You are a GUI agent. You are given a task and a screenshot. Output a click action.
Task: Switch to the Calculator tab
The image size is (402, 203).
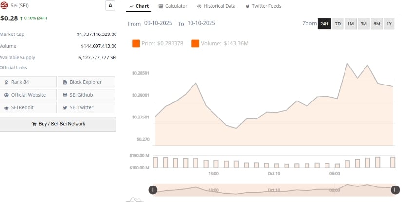point(173,6)
